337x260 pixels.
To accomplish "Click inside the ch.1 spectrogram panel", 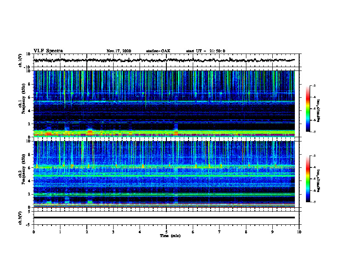I will pos(164,104).
